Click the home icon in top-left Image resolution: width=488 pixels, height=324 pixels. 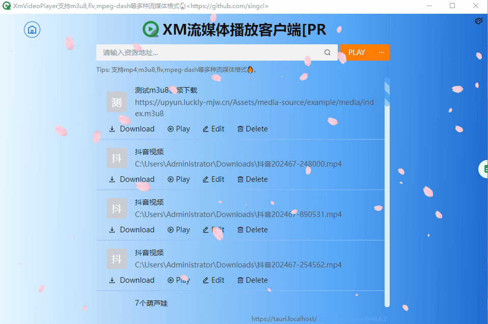32,30
